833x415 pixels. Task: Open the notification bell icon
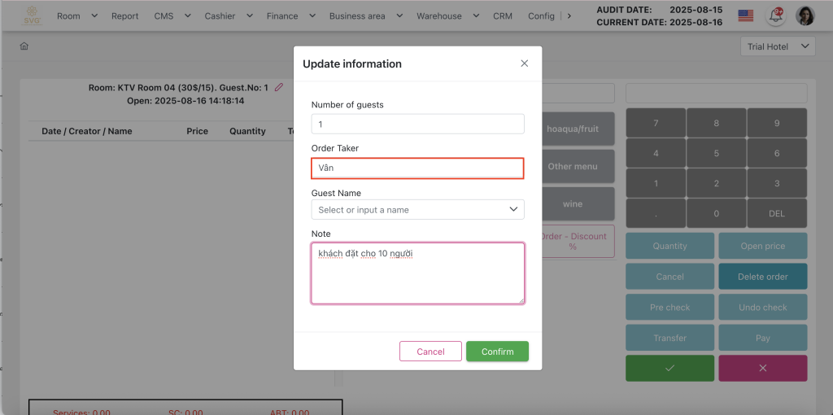coord(776,15)
